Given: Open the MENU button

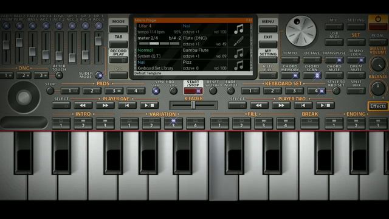Looking at the screenshot, I should coord(268,29).
